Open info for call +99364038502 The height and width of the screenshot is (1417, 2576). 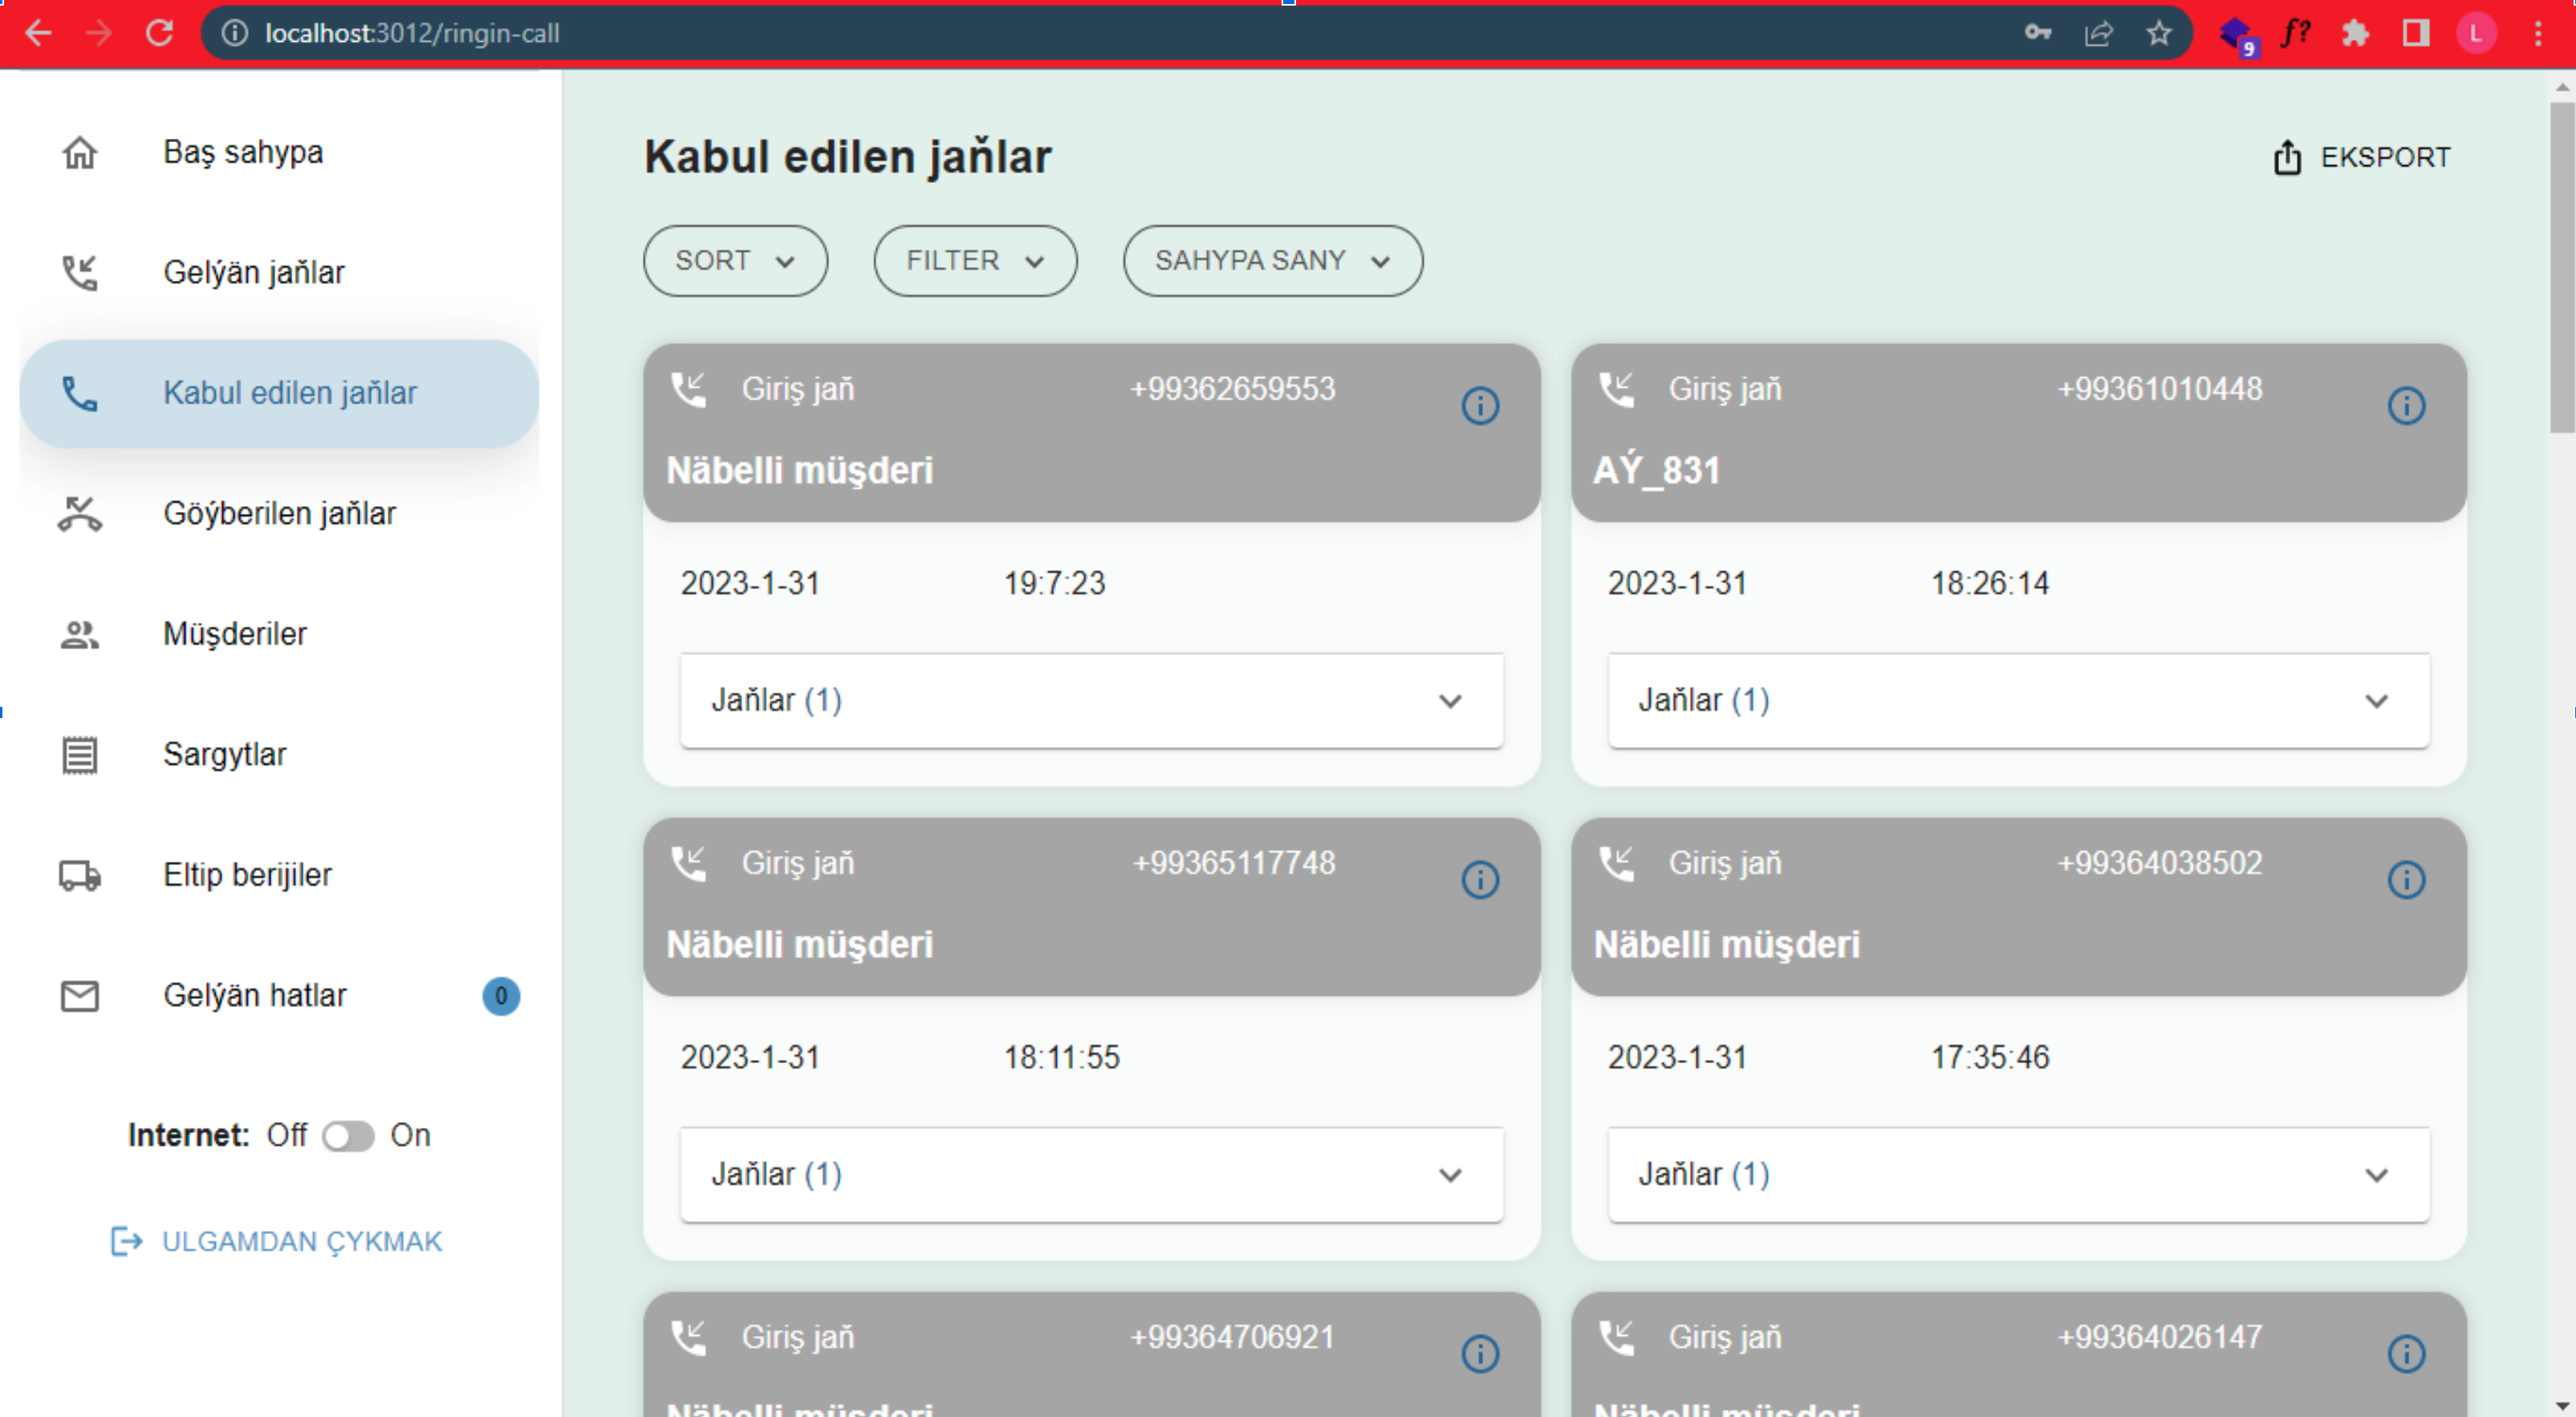[2406, 880]
